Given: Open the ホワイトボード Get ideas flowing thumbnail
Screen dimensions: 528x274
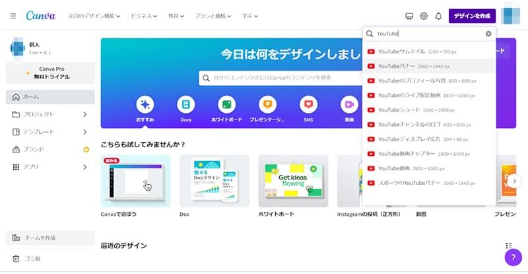Looking at the screenshot, I should (x=293, y=181).
